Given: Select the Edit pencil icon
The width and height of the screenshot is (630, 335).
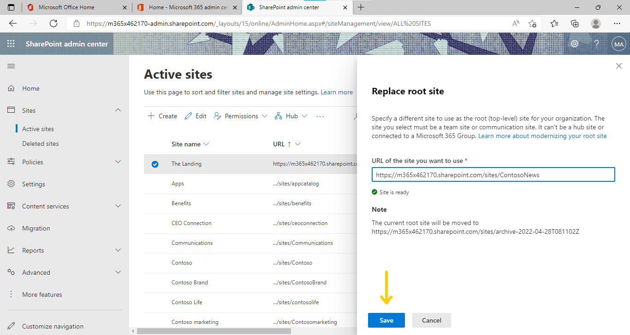Looking at the screenshot, I should (x=187, y=116).
